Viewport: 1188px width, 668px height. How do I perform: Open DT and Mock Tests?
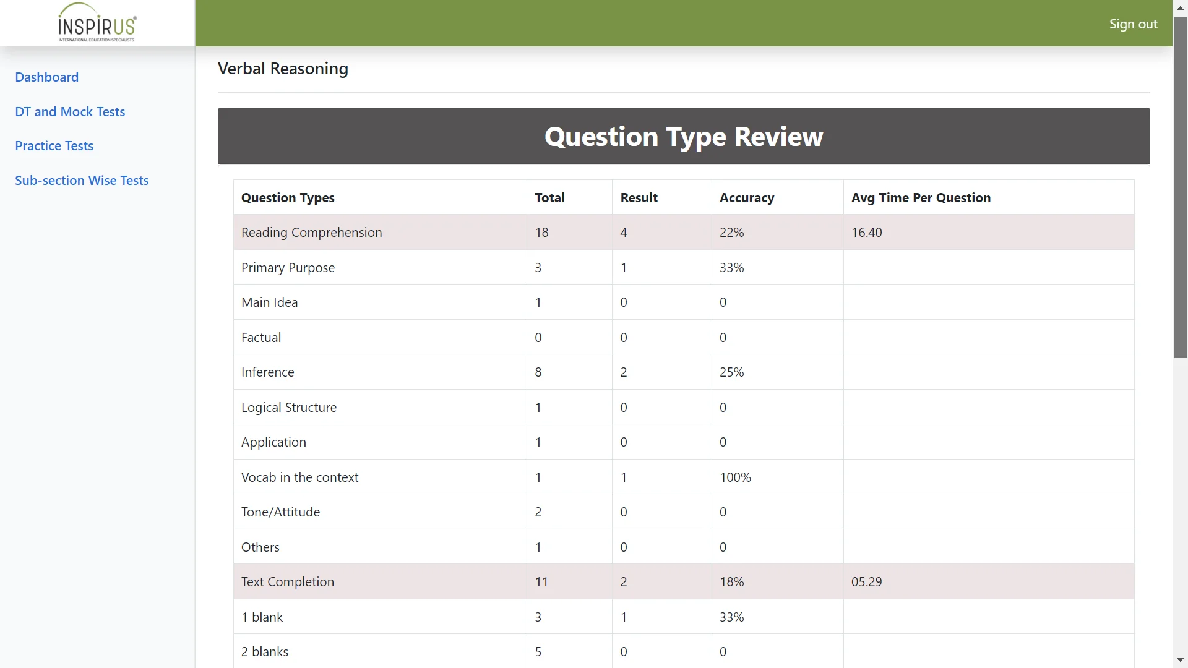pos(70,112)
